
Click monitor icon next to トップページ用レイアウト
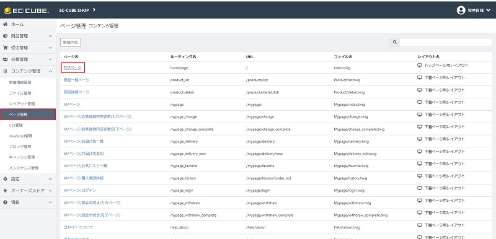420,66
